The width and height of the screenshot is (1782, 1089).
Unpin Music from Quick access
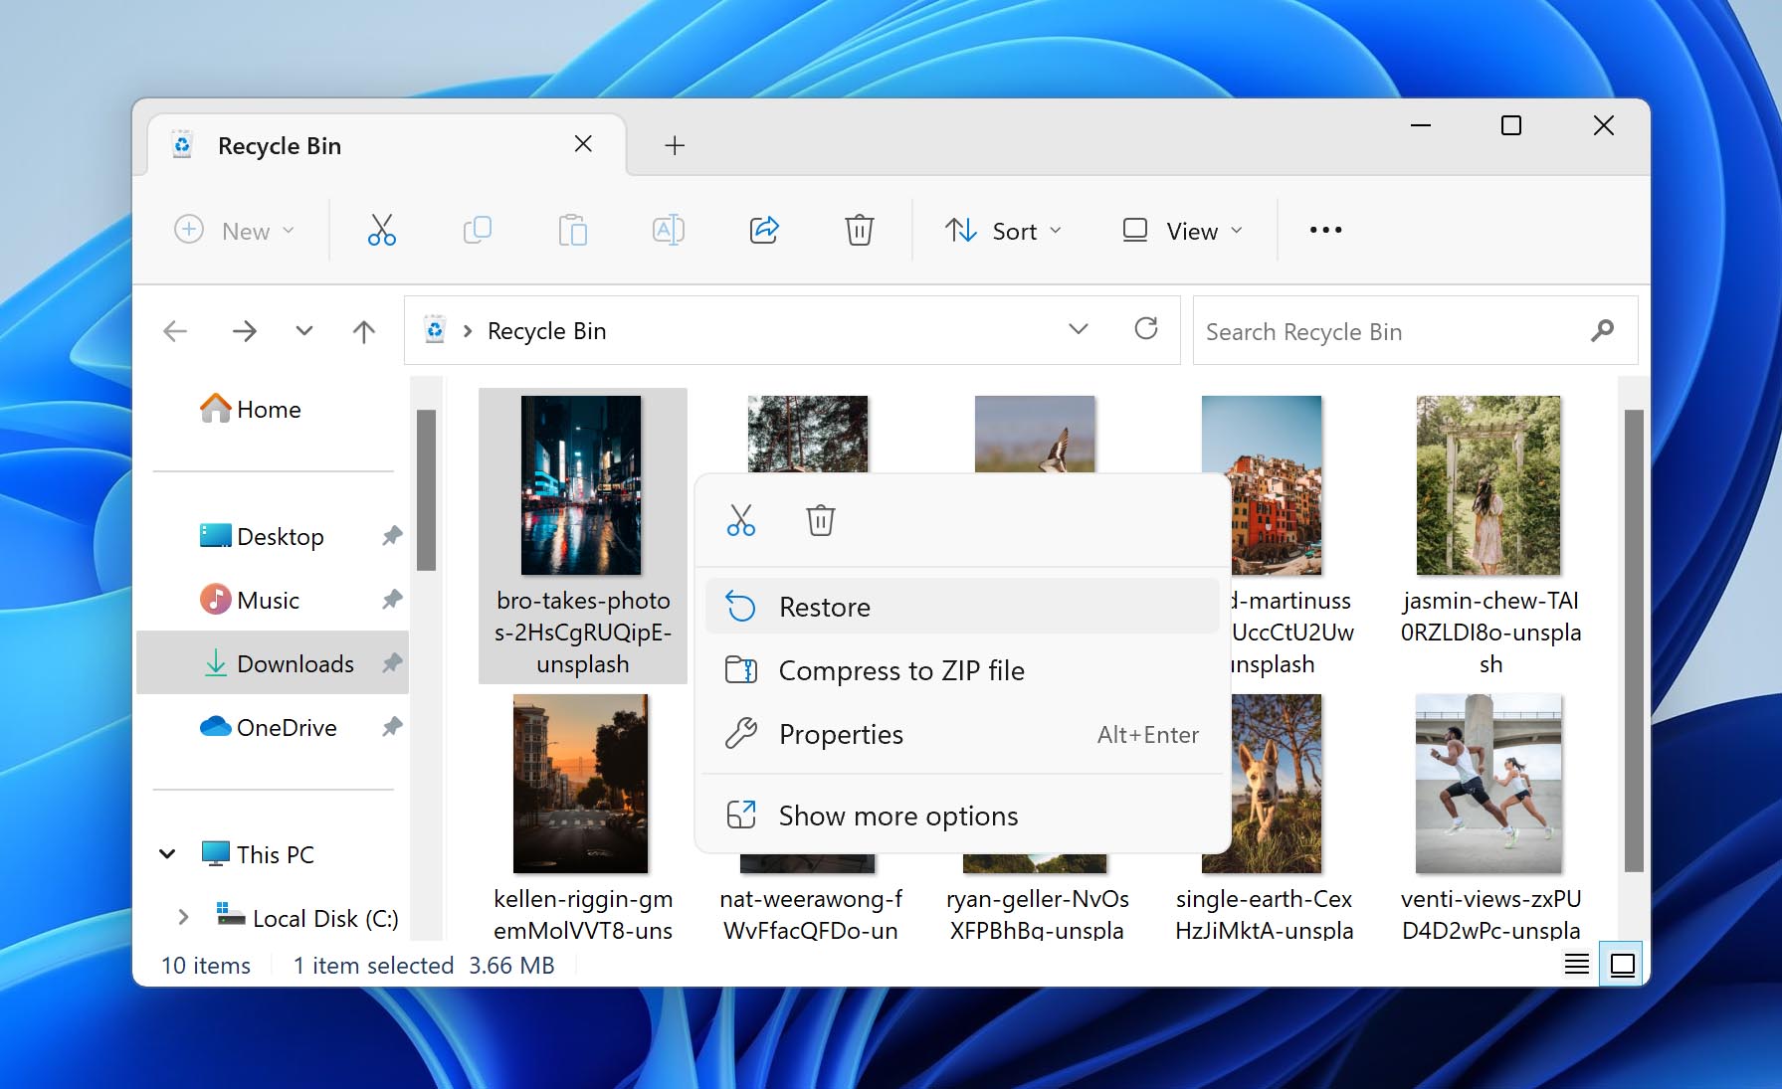click(392, 600)
